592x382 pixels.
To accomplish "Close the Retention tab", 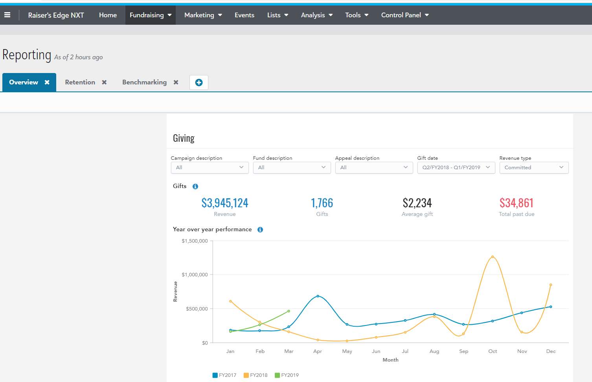I will click(104, 82).
